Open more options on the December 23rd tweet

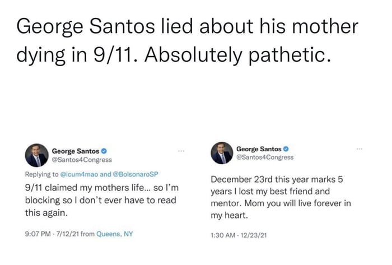tap(359, 149)
